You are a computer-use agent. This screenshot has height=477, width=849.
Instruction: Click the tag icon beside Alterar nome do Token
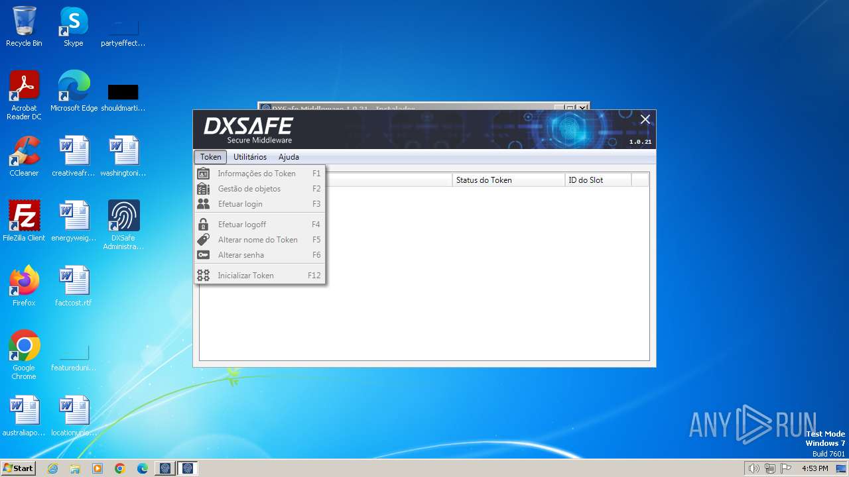tap(204, 240)
